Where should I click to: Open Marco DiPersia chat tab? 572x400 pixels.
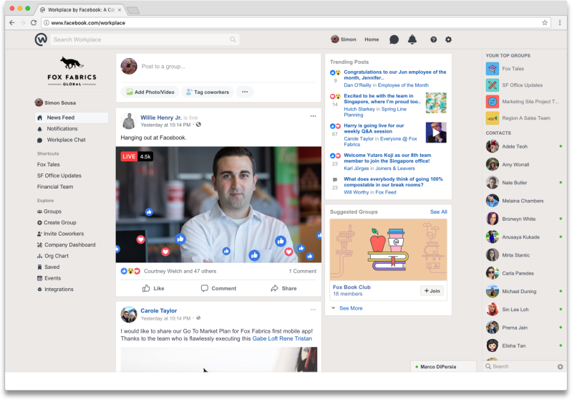click(x=444, y=366)
